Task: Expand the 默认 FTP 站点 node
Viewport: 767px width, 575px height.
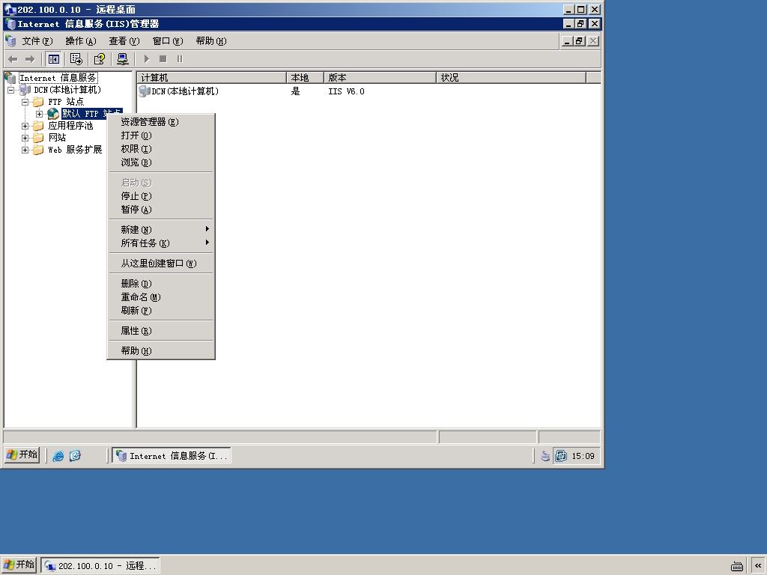Action: [39, 114]
